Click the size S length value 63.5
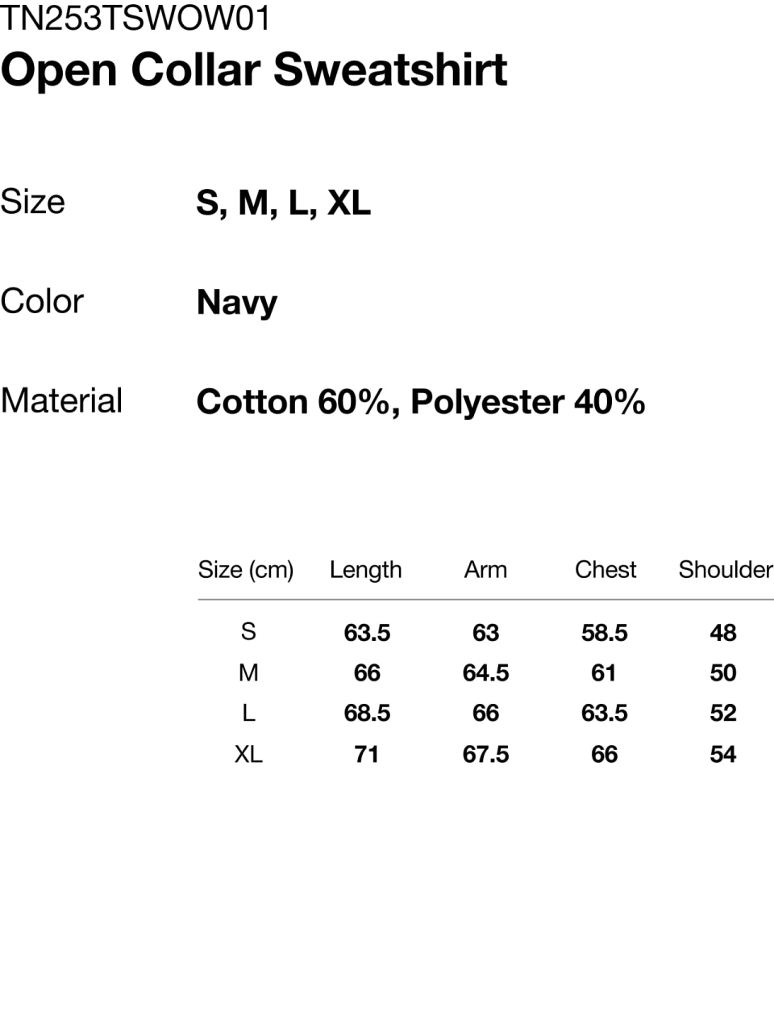Viewport: 774px width, 1034px height. coord(367,633)
